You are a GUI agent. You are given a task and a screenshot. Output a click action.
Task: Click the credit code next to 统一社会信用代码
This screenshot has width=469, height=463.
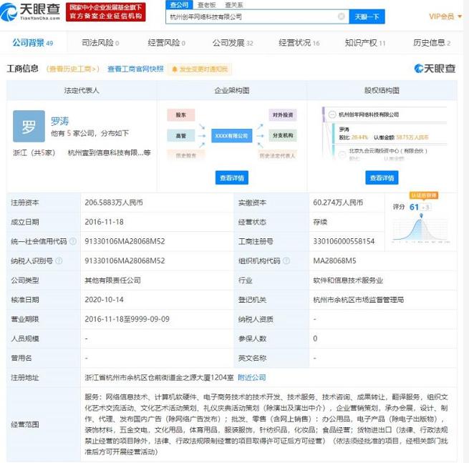click(x=125, y=241)
